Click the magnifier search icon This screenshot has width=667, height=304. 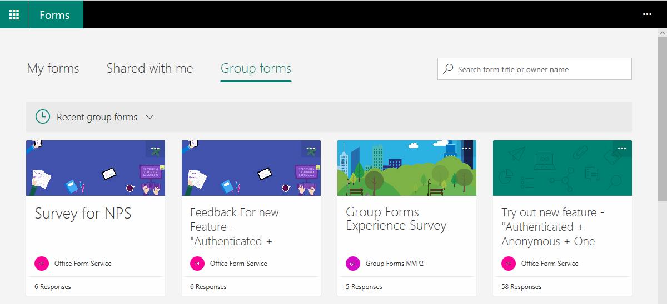tap(448, 69)
